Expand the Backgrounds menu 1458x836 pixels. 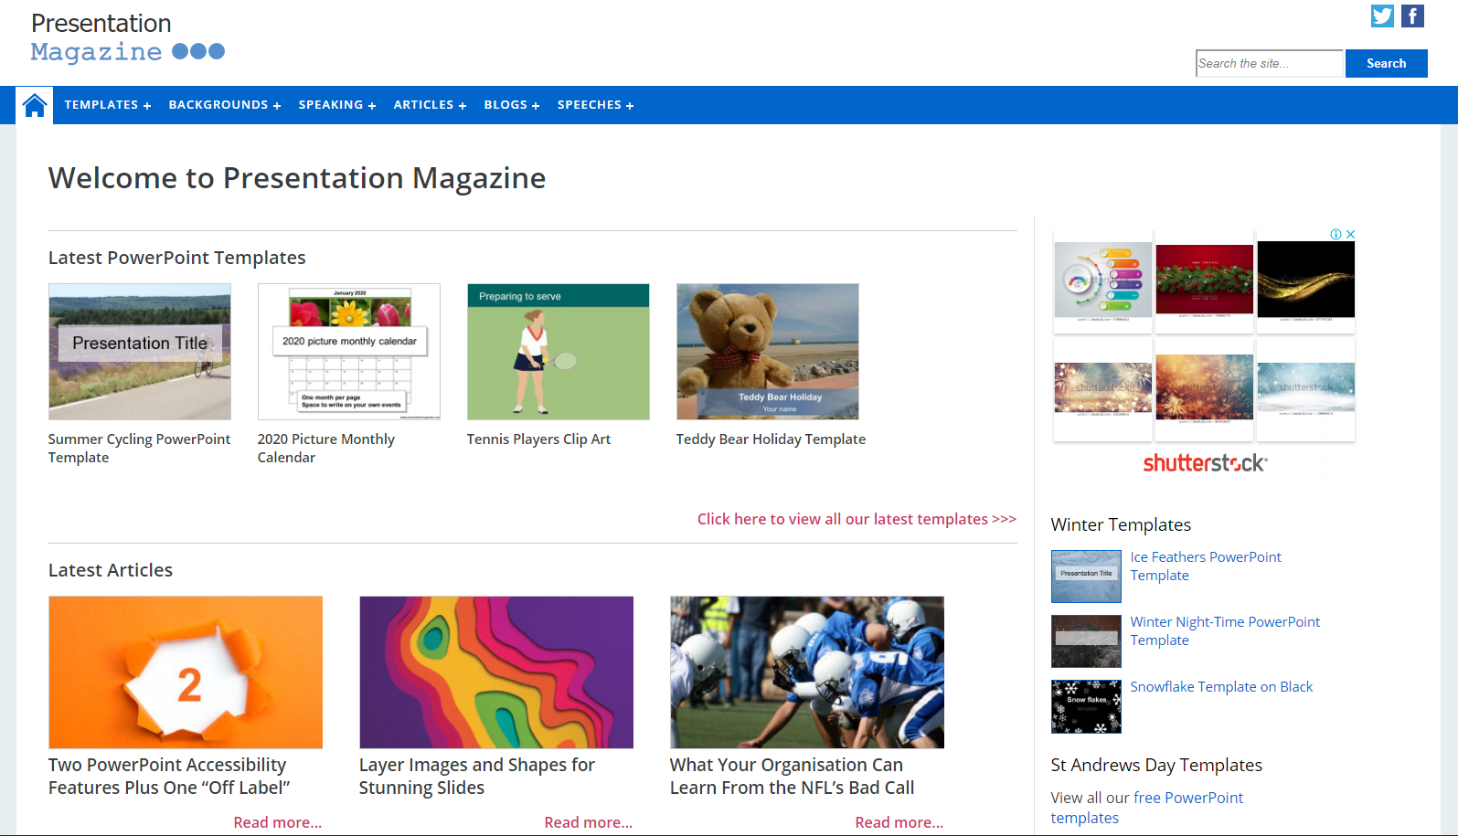click(x=224, y=105)
